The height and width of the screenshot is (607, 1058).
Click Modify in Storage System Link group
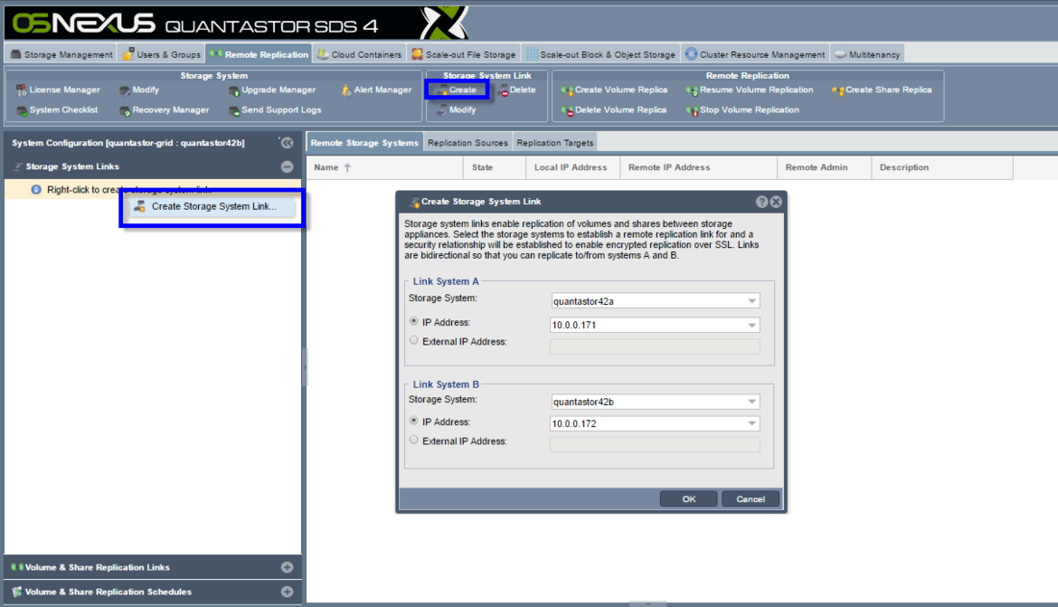coord(457,110)
